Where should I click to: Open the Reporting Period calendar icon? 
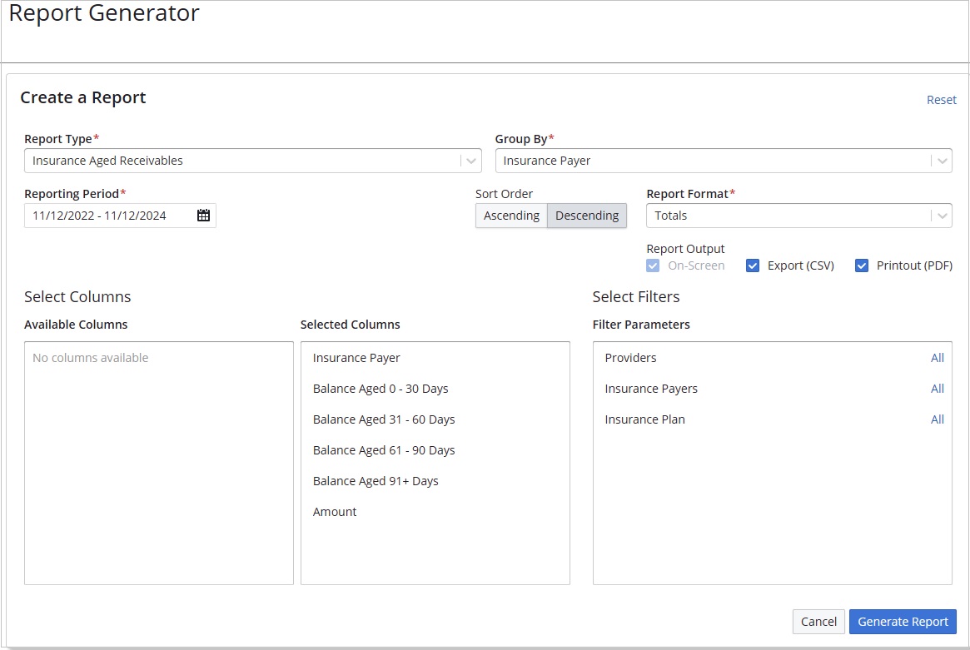[203, 216]
